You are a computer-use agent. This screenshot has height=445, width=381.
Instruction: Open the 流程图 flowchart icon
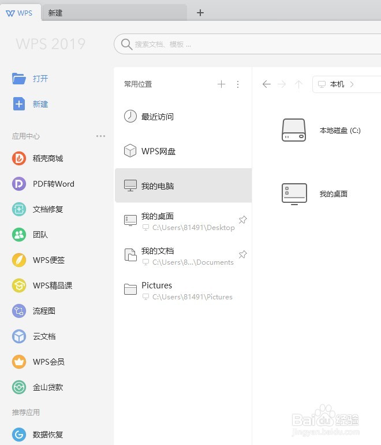pos(19,311)
